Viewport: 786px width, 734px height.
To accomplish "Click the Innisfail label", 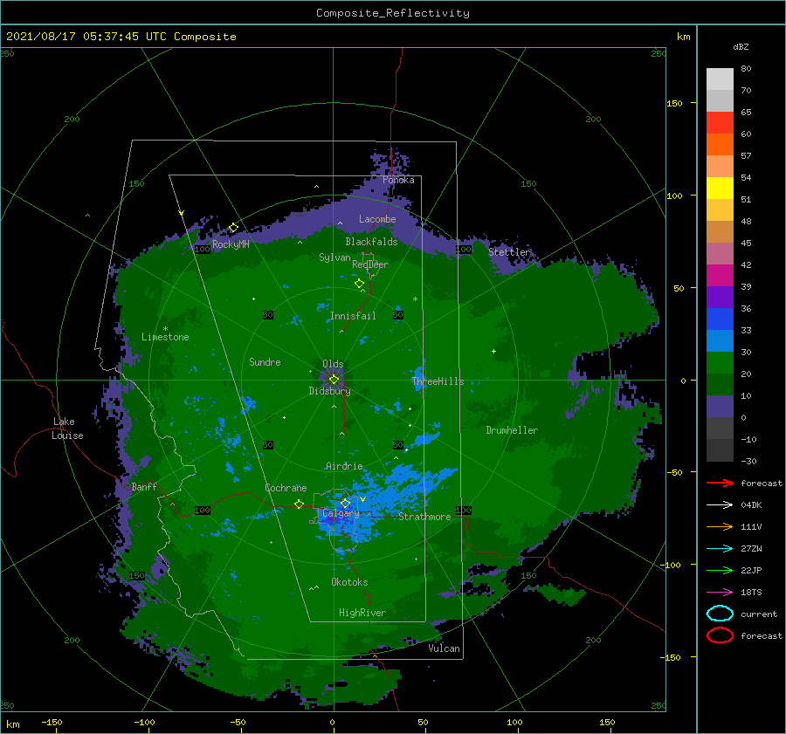I will [x=353, y=316].
